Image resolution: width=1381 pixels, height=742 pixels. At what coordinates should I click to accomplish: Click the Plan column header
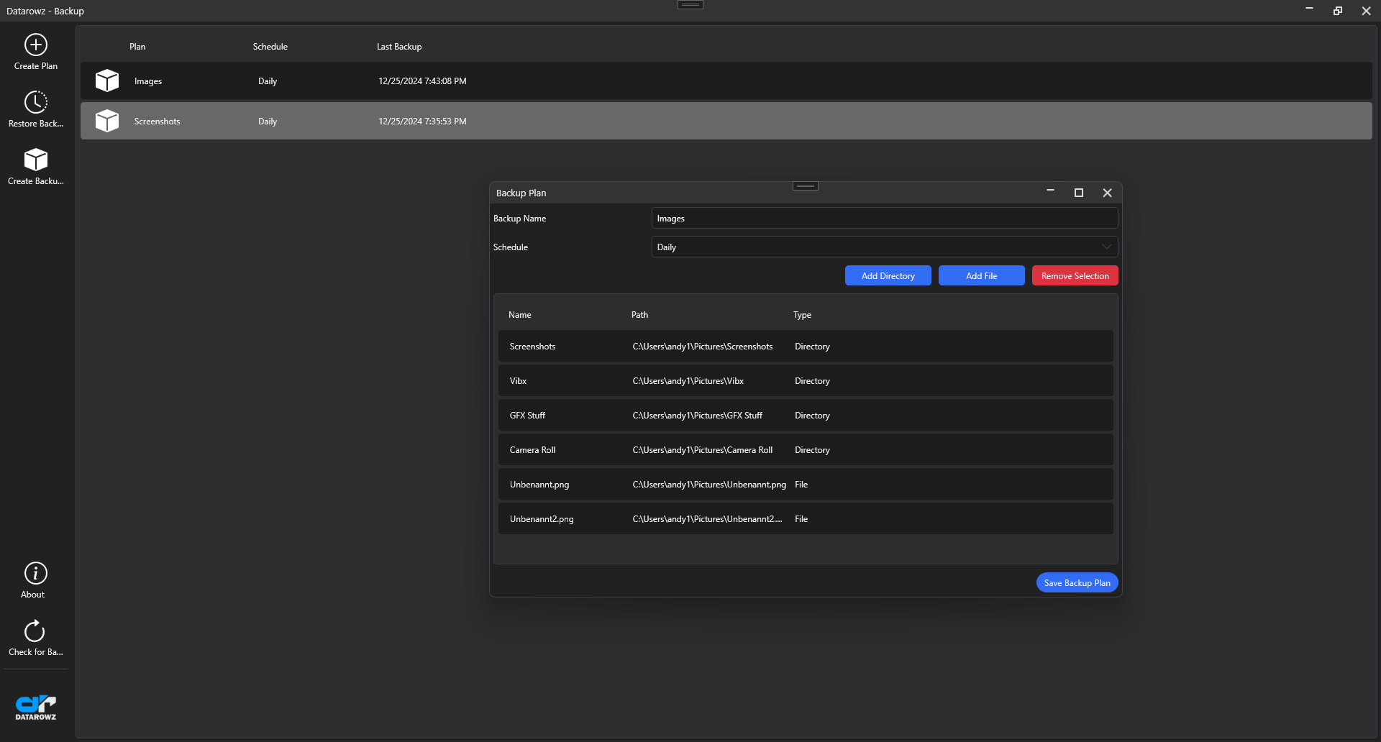tap(137, 47)
